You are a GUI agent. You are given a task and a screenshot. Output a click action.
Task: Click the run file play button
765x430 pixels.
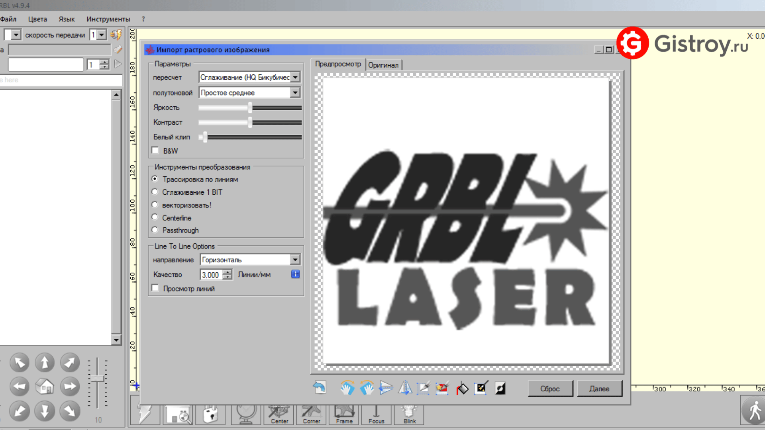tap(118, 64)
